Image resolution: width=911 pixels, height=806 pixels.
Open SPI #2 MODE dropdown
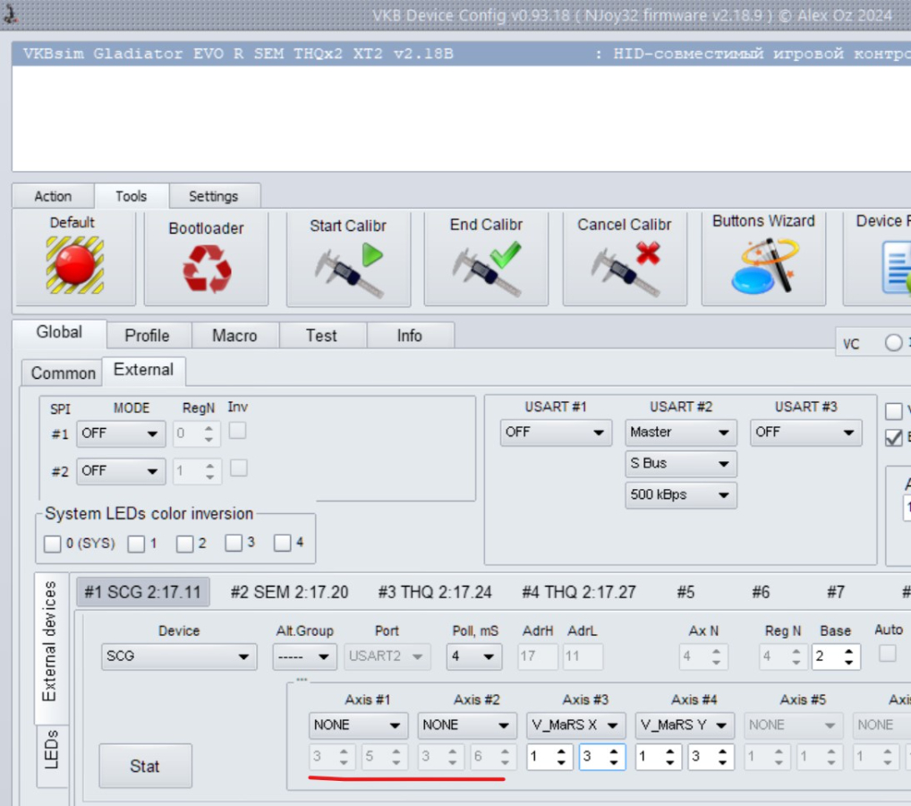[x=121, y=471]
